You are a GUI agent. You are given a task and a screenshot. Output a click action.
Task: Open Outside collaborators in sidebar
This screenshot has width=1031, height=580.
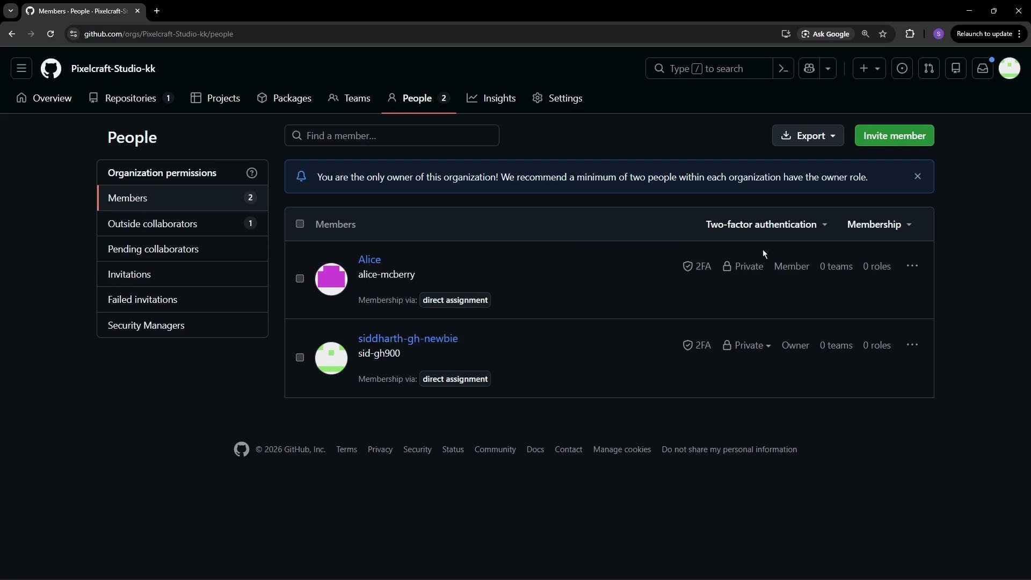point(183,223)
